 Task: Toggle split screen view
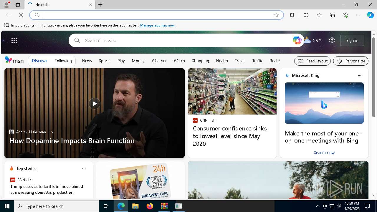click(306, 15)
